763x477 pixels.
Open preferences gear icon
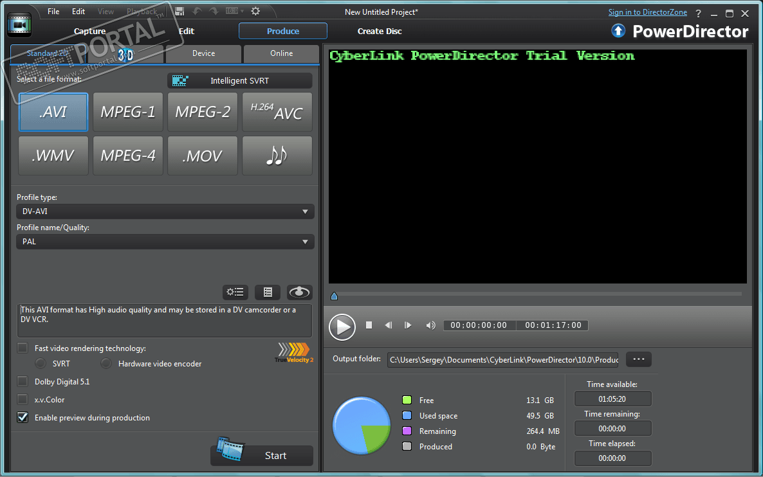(x=255, y=11)
